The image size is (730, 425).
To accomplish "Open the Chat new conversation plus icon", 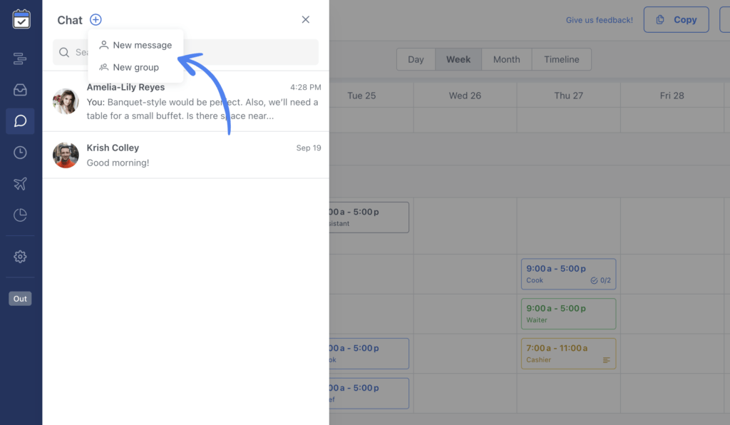I will pos(96,19).
